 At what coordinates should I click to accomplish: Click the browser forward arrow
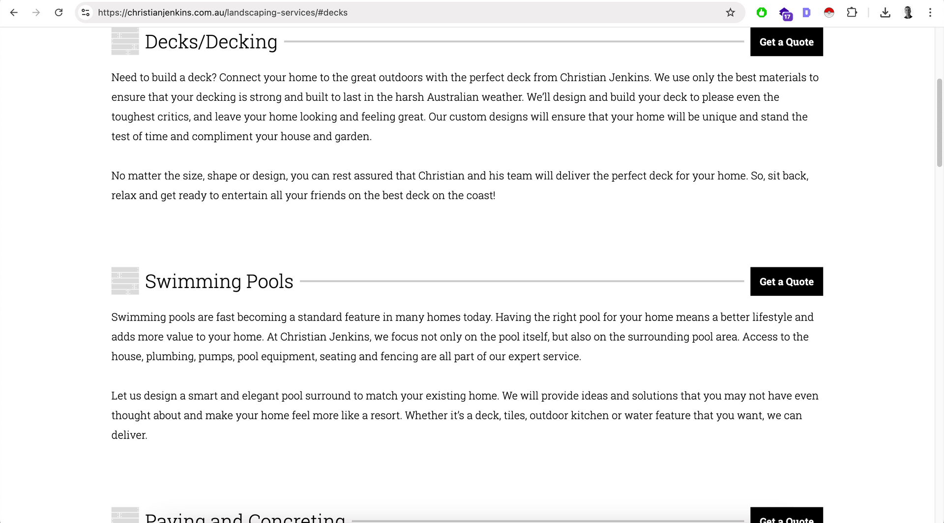[x=36, y=13]
